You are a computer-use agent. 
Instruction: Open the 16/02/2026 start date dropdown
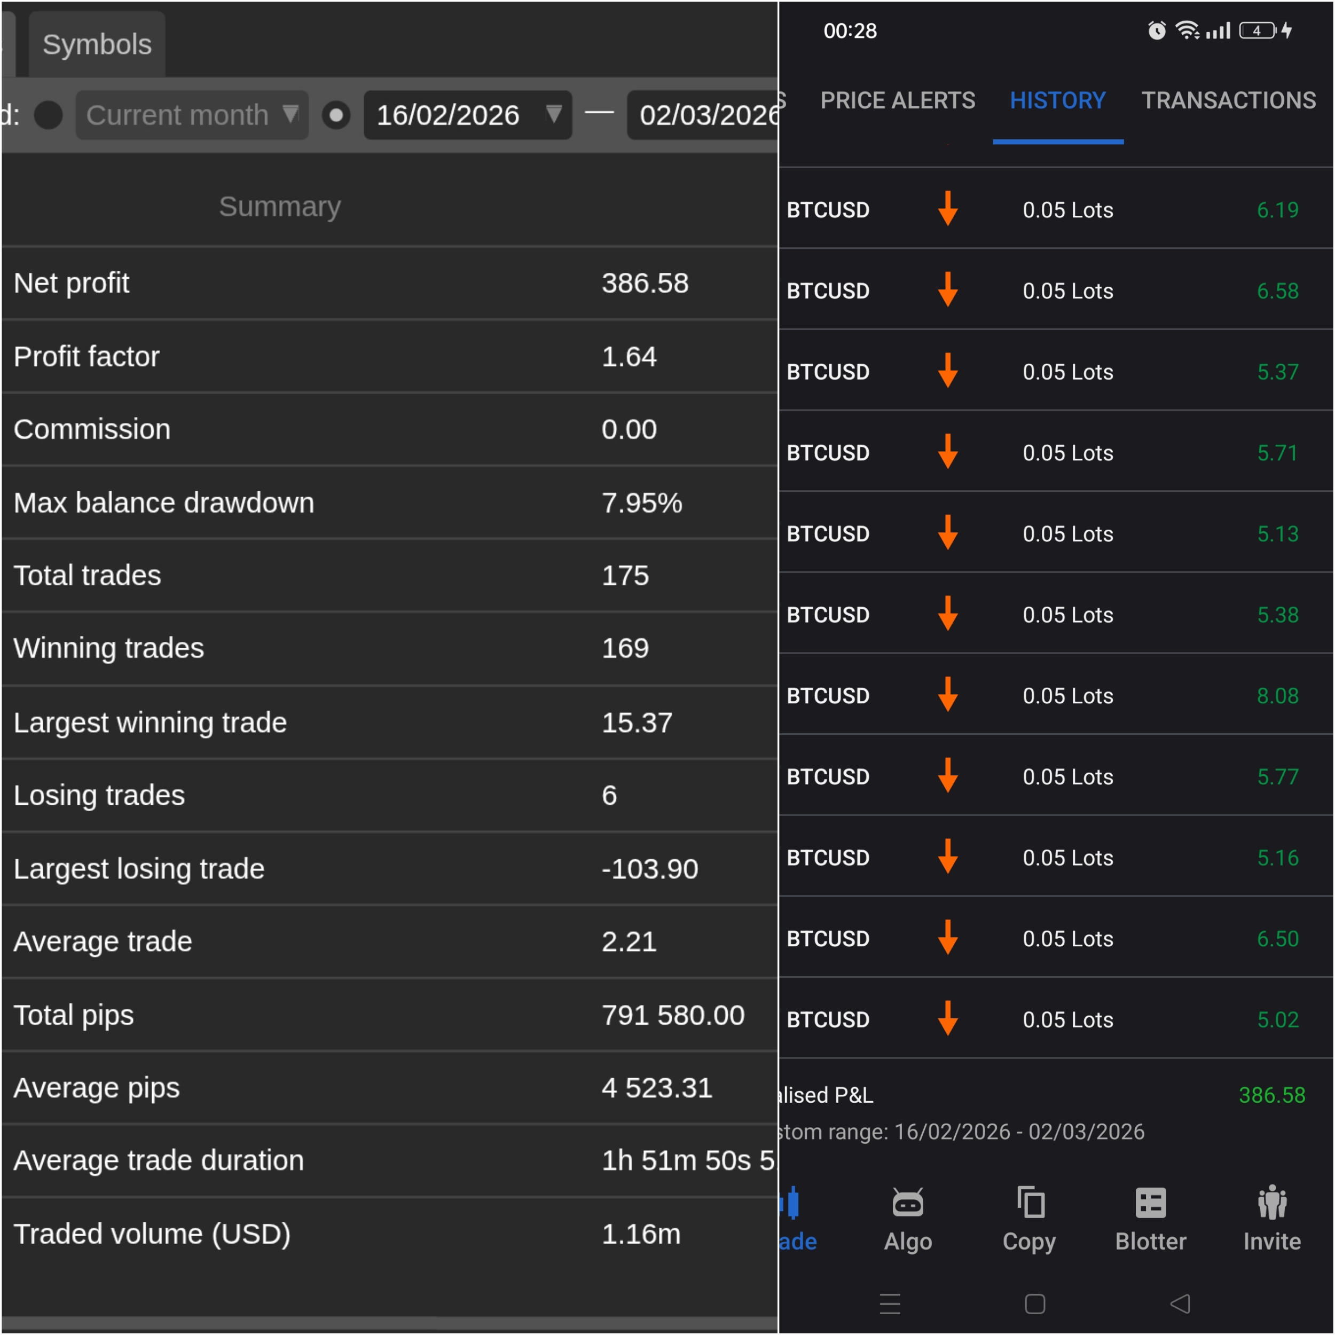[x=467, y=115]
